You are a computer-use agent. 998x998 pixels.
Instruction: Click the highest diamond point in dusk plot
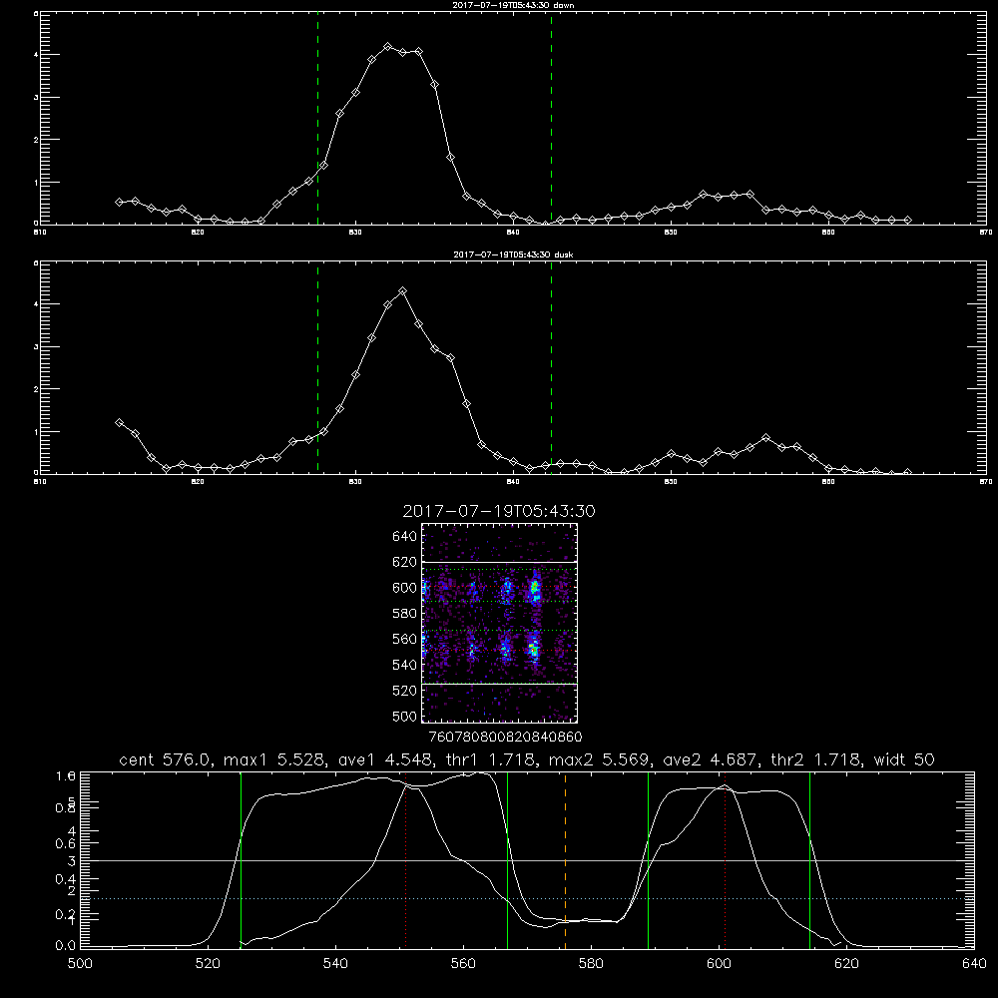[402, 291]
